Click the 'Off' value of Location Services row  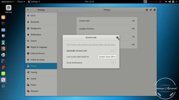click(133, 29)
